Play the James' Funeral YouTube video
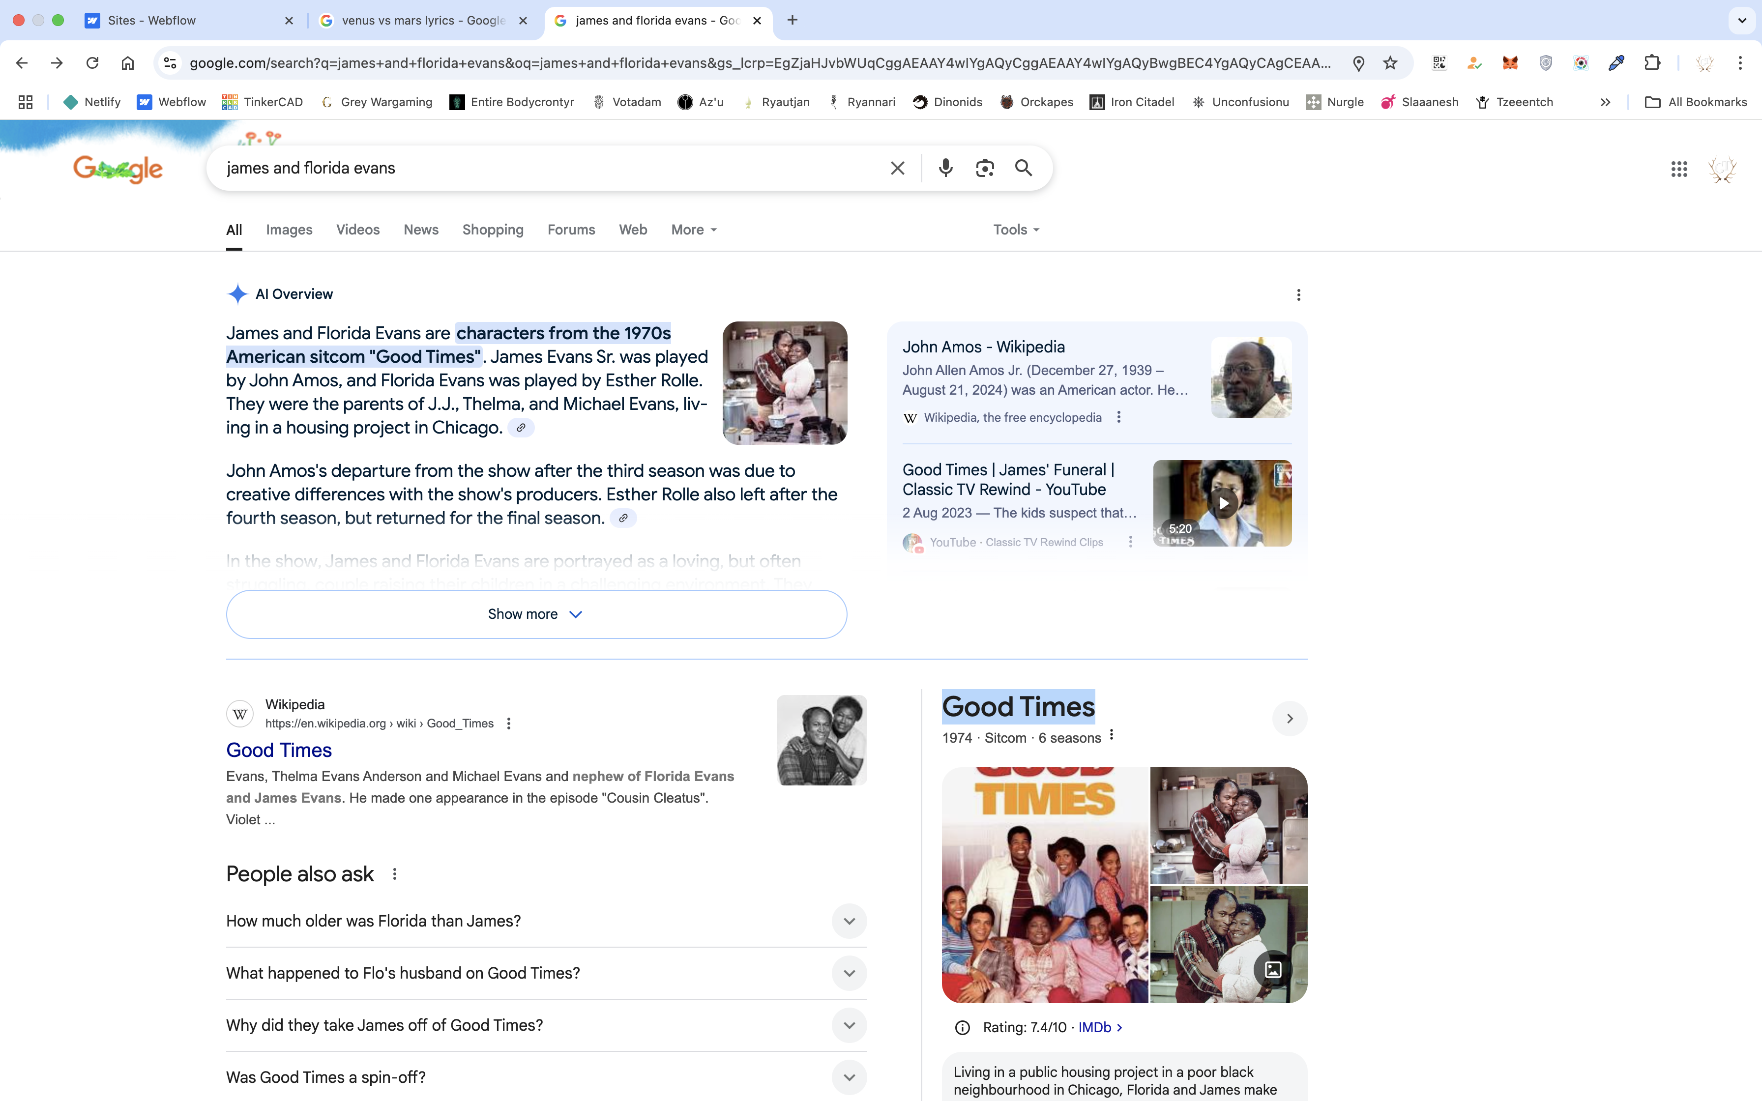This screenshot has height=1101, width=1762. [x=1223, y=503]
